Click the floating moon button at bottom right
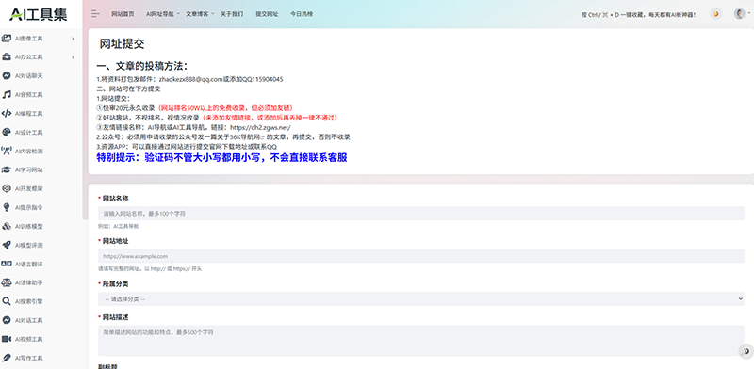The width and height of the screenshot is (754, 369). [x=746, y=351]
